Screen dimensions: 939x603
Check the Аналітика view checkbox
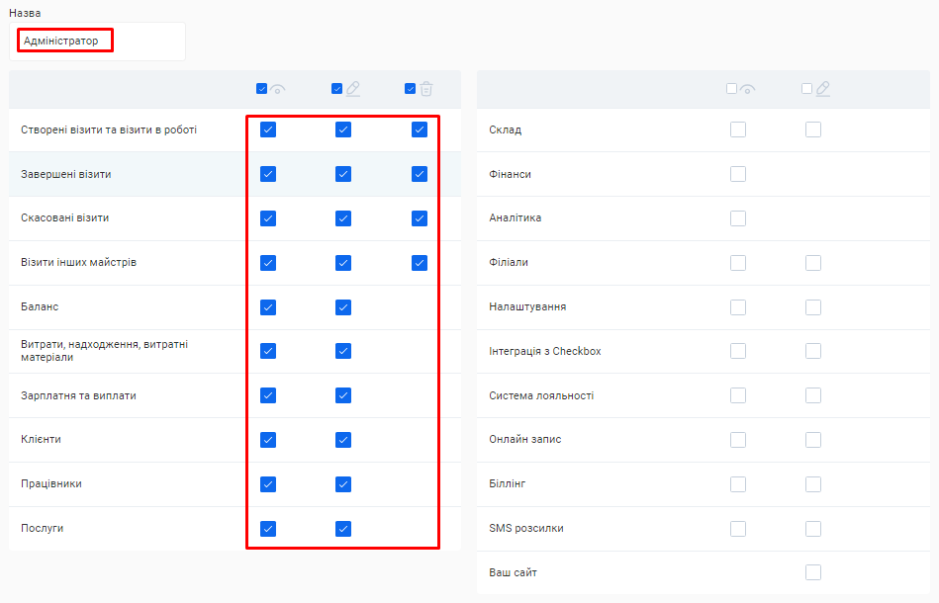pos(738,218)
